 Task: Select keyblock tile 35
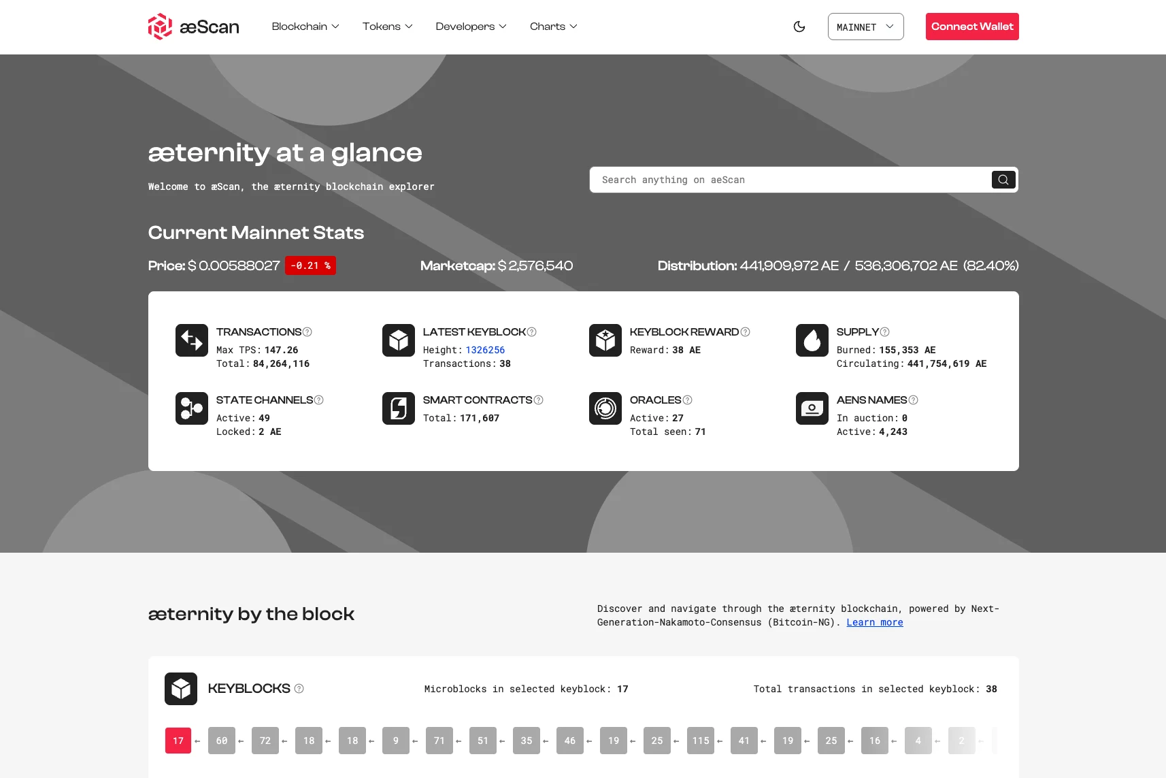527,741
